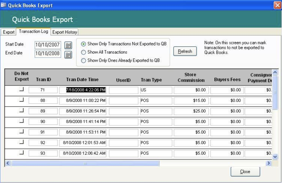Click the POS Tran Type for transaction 88
282x183 pixels.
[156, 101]
